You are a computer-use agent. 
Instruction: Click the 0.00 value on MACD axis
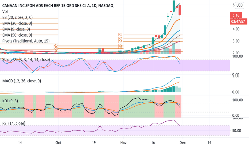click(236, 92)
